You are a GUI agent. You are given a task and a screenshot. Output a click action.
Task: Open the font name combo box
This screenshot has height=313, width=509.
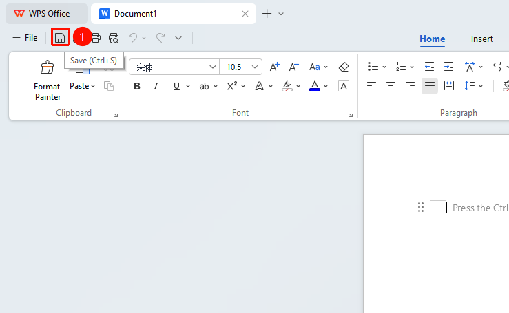tap(174, 67)
